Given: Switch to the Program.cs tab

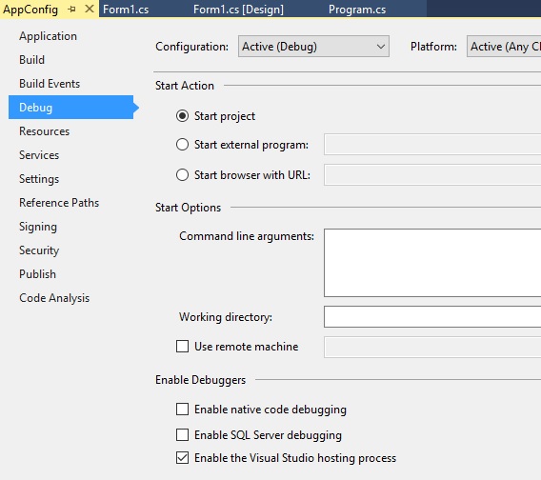Looking at the screenshot, I should click(357, 10).
